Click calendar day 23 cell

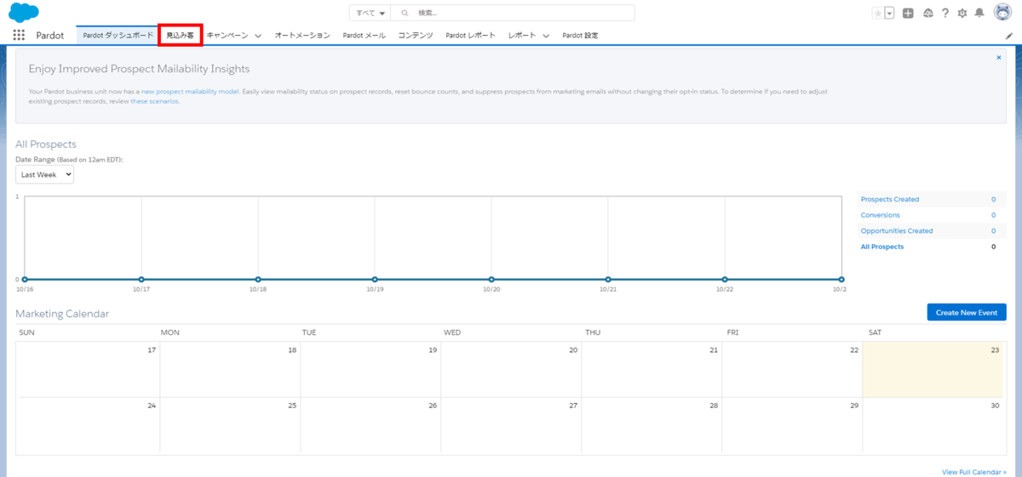(x=934, y=370)
